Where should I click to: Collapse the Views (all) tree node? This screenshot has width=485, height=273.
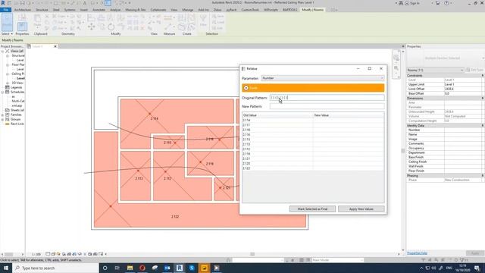(x=2, y=51)
